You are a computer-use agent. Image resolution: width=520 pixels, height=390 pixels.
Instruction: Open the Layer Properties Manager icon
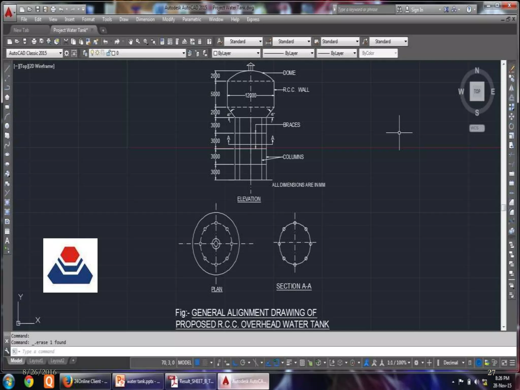pos(85,53)
